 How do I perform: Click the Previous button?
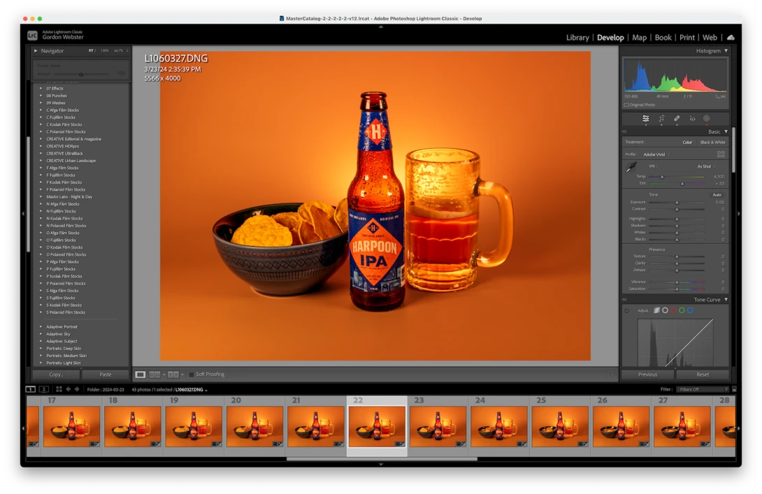coord(648,375)
